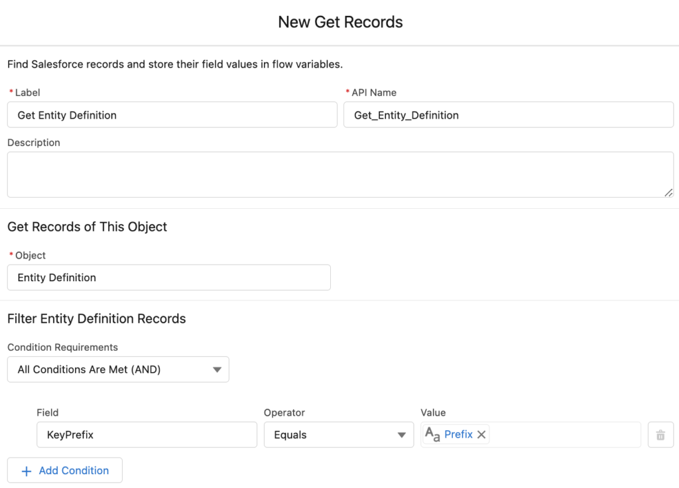The image size is (679, 488).
Task: Click the Object field label
Action: point(31,255)
